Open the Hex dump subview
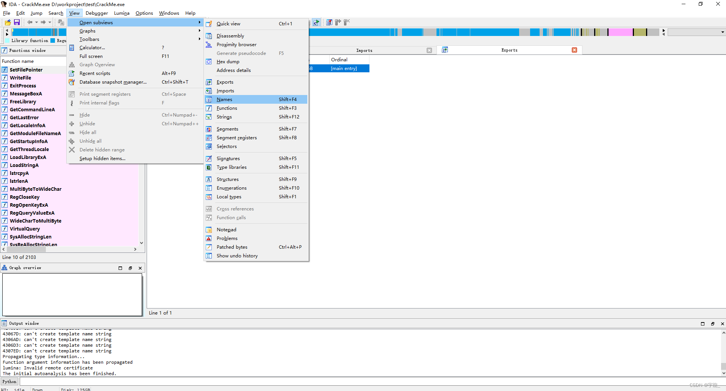The height and width of the screenshot is (391, 726). pos(256,62)
